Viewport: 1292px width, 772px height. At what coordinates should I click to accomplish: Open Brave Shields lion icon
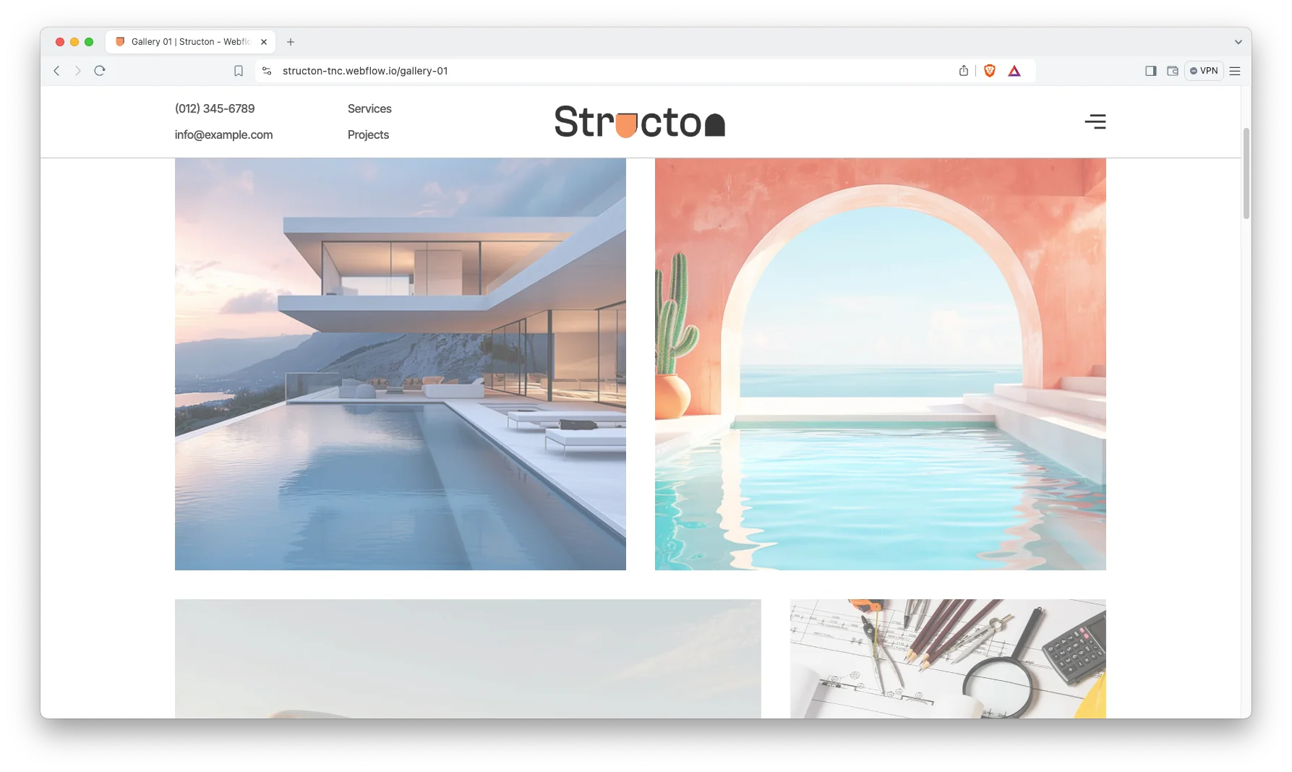click(990, 71)
